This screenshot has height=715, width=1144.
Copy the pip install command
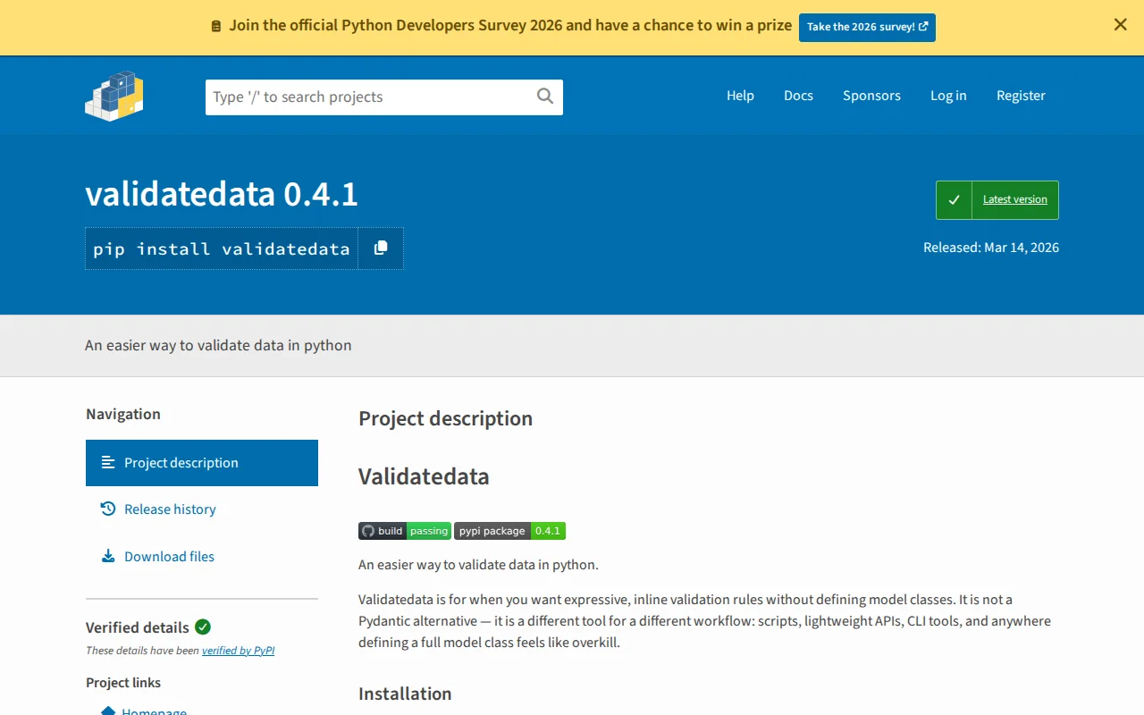click(381, 248)
